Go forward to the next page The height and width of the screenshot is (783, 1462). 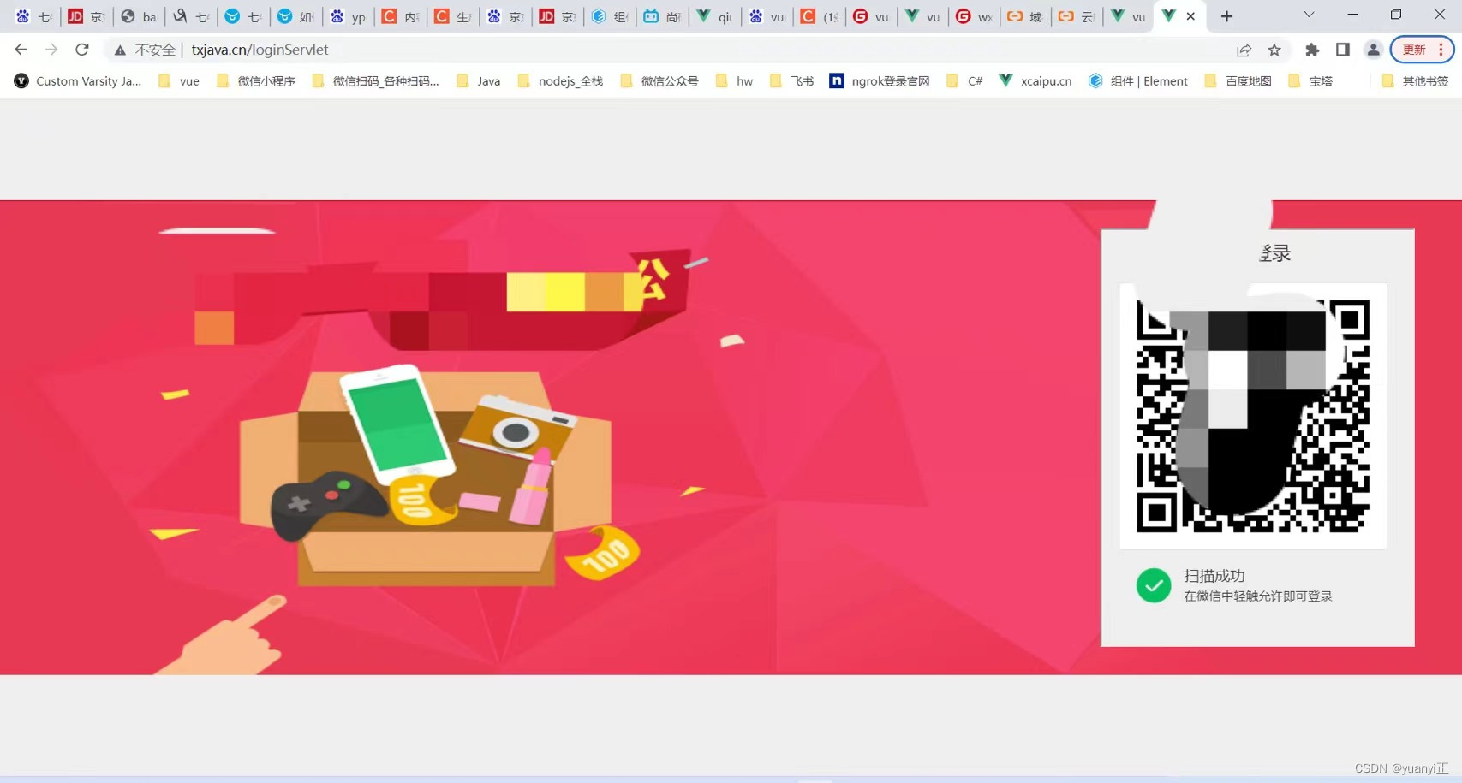51,50
